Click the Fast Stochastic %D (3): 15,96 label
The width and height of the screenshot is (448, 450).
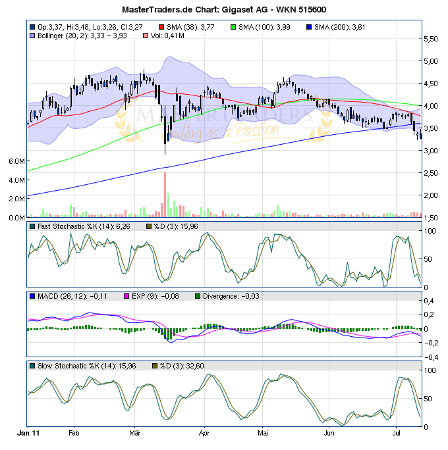point(176,226)
